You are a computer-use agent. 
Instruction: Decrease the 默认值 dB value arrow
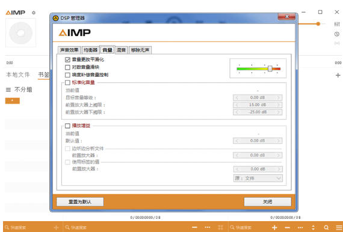236,141
